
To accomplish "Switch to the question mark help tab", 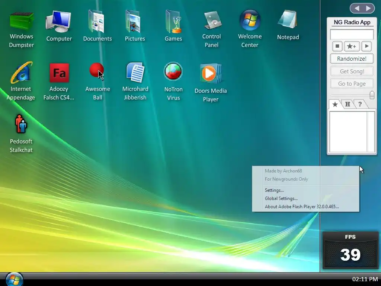I will coord(360,104).
